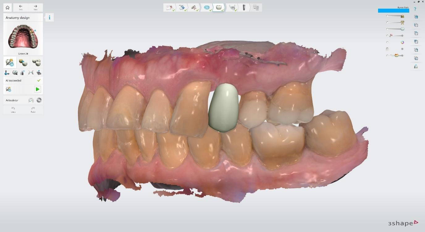Open the articulator settings gear
Viewport: 425px width, 232px height.
[x=40, y=100]
